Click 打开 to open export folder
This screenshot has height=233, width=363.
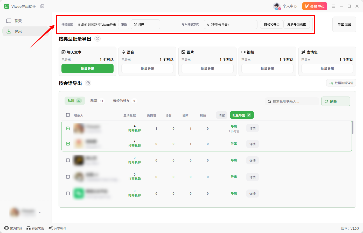tap(145, 24)
